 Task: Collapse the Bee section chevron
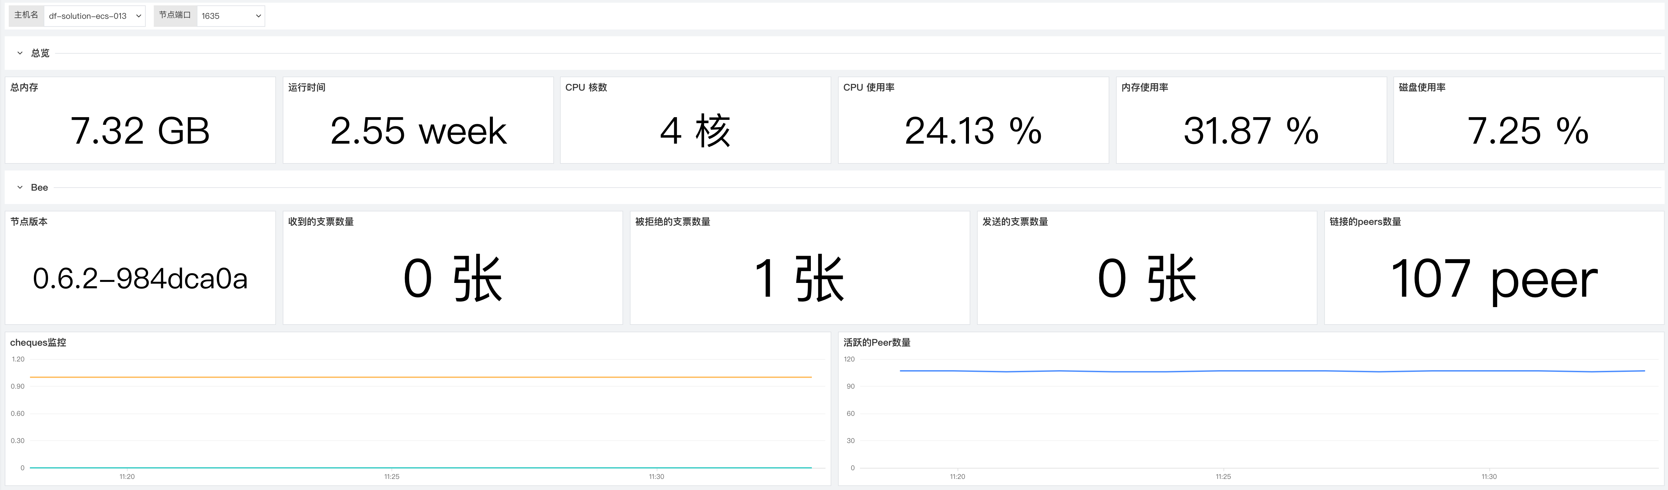click(x=20, y=188)
